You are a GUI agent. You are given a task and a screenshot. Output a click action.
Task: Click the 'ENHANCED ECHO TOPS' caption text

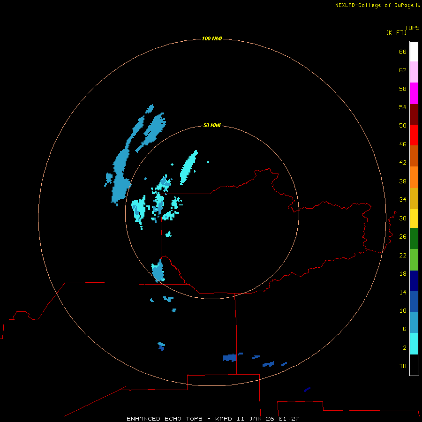165,419
